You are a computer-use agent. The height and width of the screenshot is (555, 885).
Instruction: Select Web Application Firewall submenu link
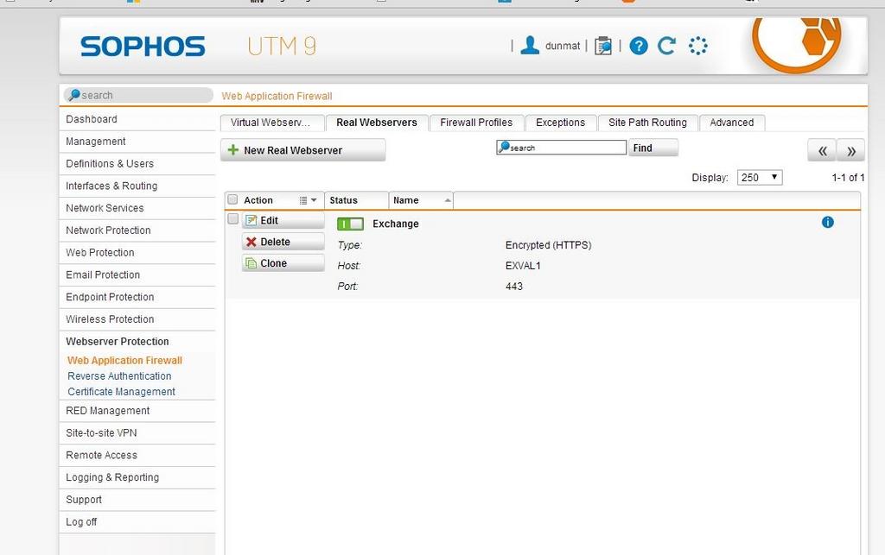point(124,361)
